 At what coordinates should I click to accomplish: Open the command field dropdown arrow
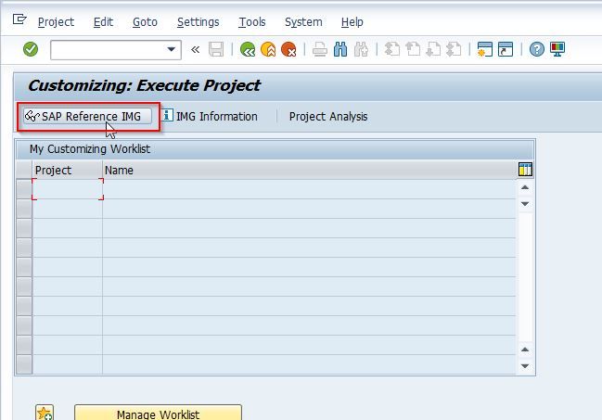(x=172, y=49)
